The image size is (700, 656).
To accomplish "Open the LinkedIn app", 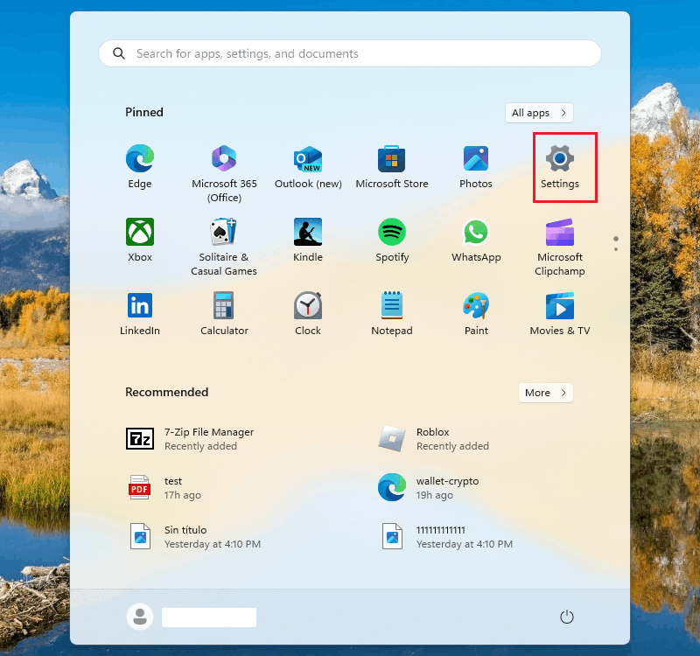I will point(140,314).
